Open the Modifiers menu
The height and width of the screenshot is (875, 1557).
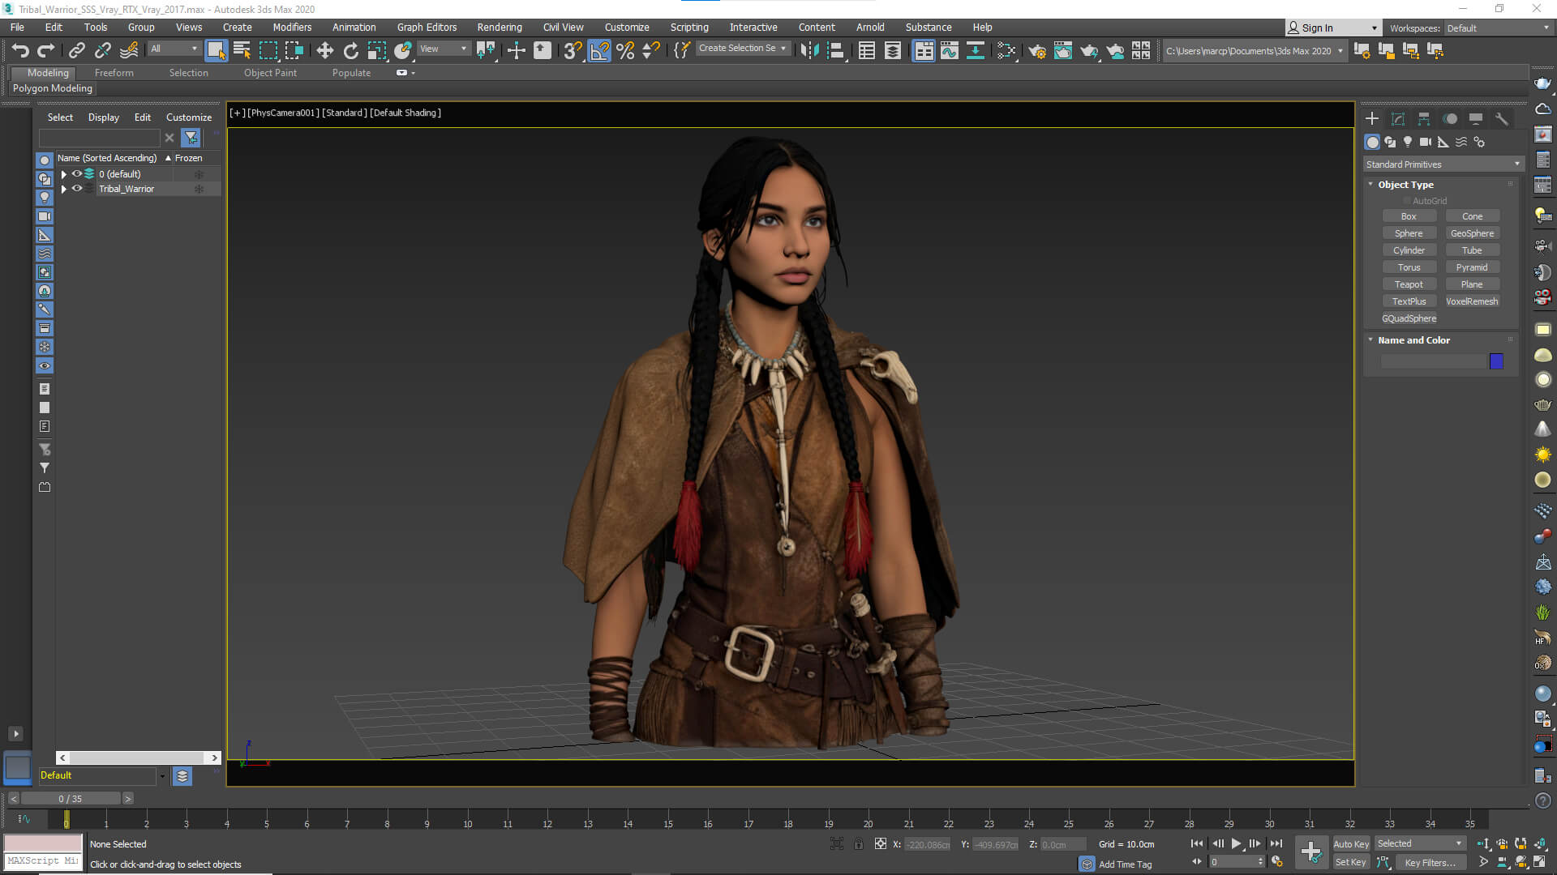(x=292, y=28)
